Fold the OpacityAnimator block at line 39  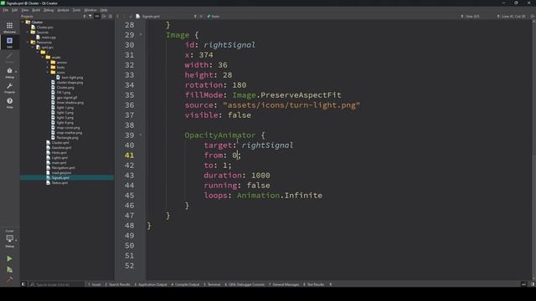pos(141,135)
